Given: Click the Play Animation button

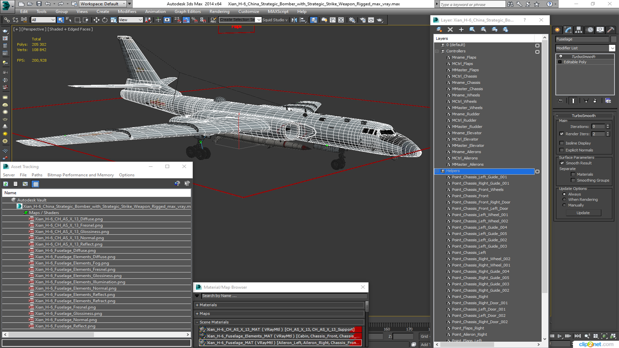Looking at the screenshot, I should click(x=560, y=336).
